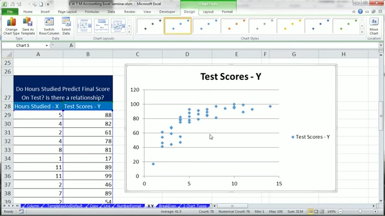Apply the yellow marker chart style
Image resolution: width=385 pixels, height=216 pixels.
[x=290, y=26]
